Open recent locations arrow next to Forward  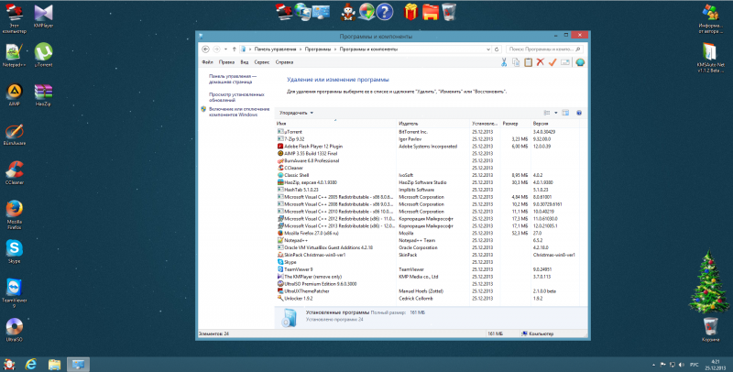[225, 49]
